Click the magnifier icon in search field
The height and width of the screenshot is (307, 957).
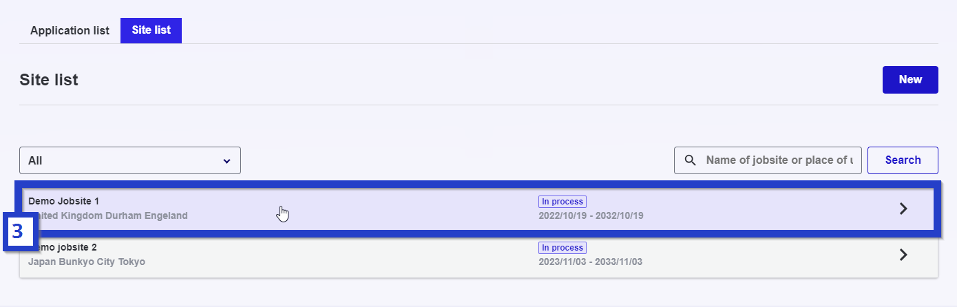pyautogui.click(x=691, y=160)
